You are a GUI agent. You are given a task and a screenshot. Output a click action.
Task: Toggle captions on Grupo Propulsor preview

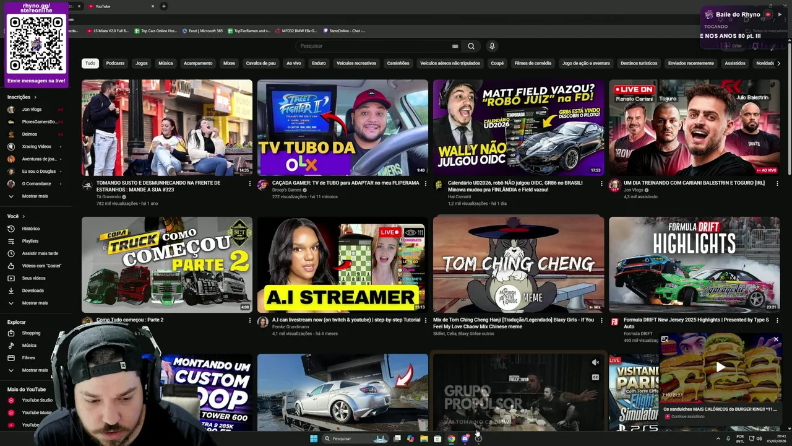[595, 377]
